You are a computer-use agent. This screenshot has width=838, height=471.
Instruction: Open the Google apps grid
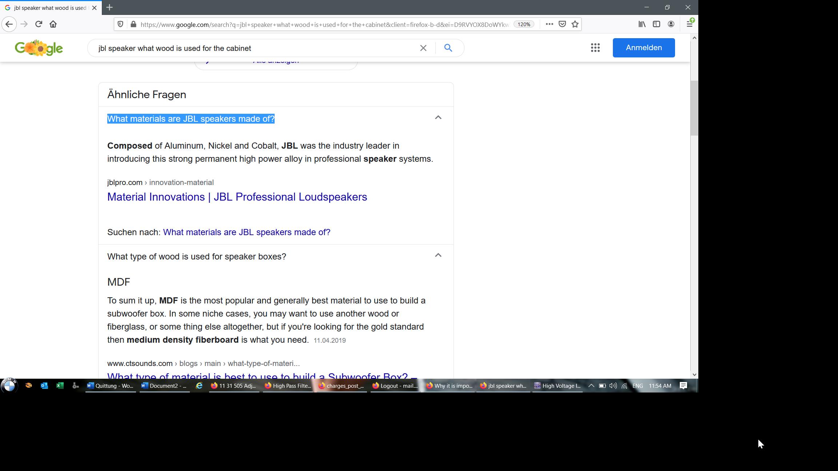pos(595,48)
